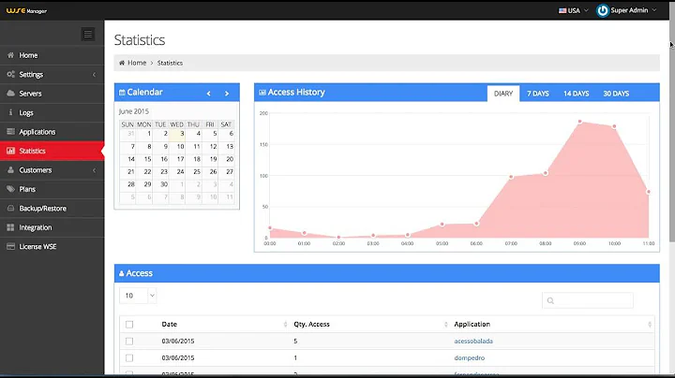Viewport: 675px width, 378px height.
Task: Open Servers from the sidebar menu
Action: coord(52,94)
